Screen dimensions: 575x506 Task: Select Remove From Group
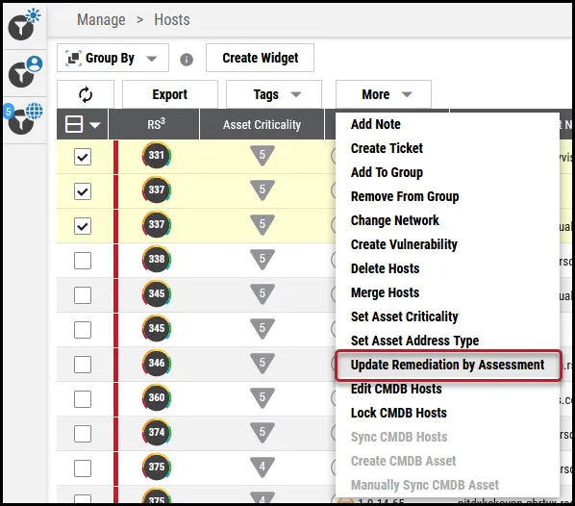coord(405,196)
